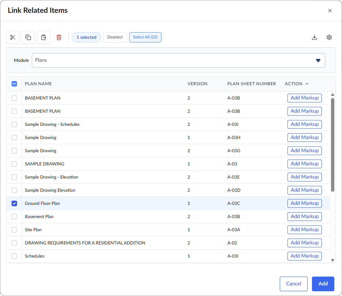Click sheet number 'A-03C'
The image size is (342, 296).
click(234, 203)
